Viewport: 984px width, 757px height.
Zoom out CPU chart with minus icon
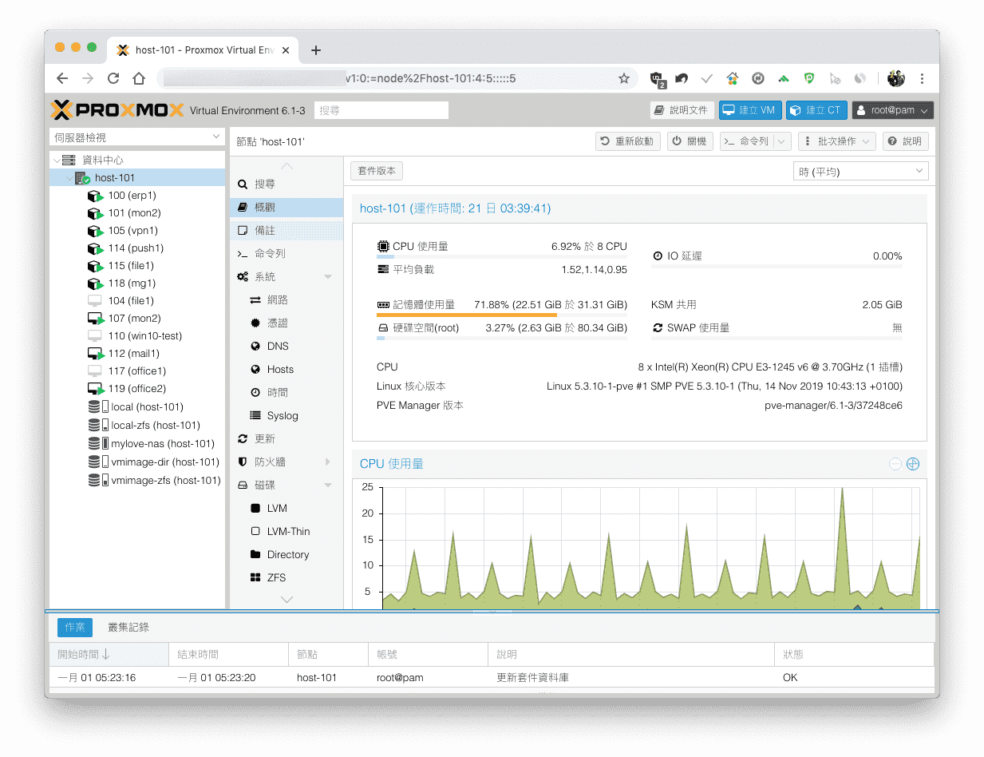tap(895, 464)
